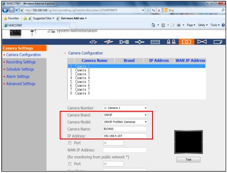Click the Camera Name input field

click(125, 129)
